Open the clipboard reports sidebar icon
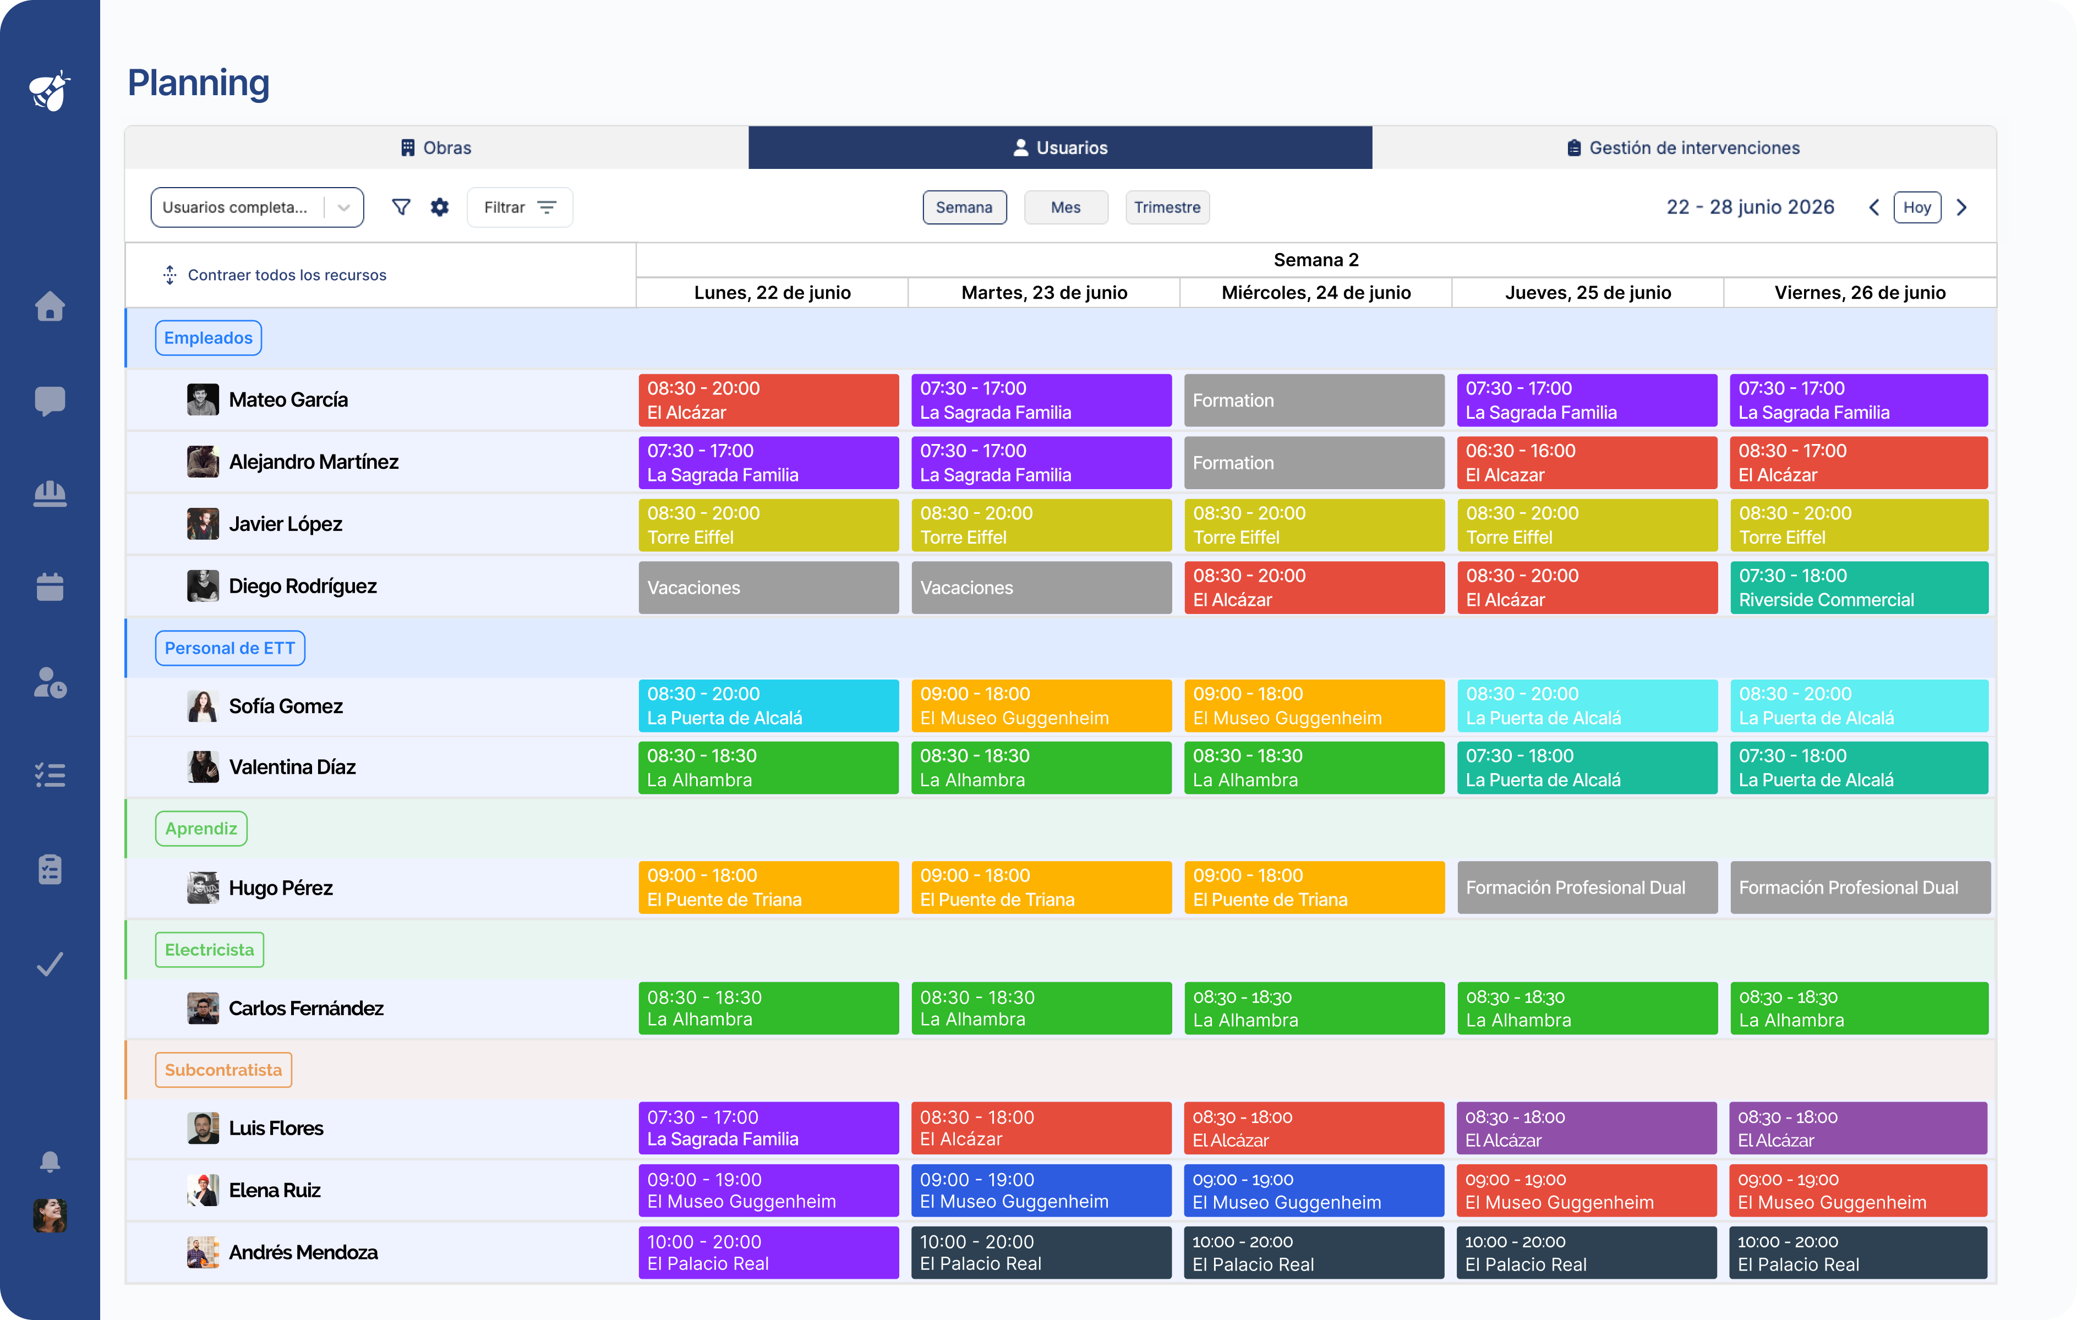Viewport: 2077px width, 1320px height. click(x=50, y=869)
